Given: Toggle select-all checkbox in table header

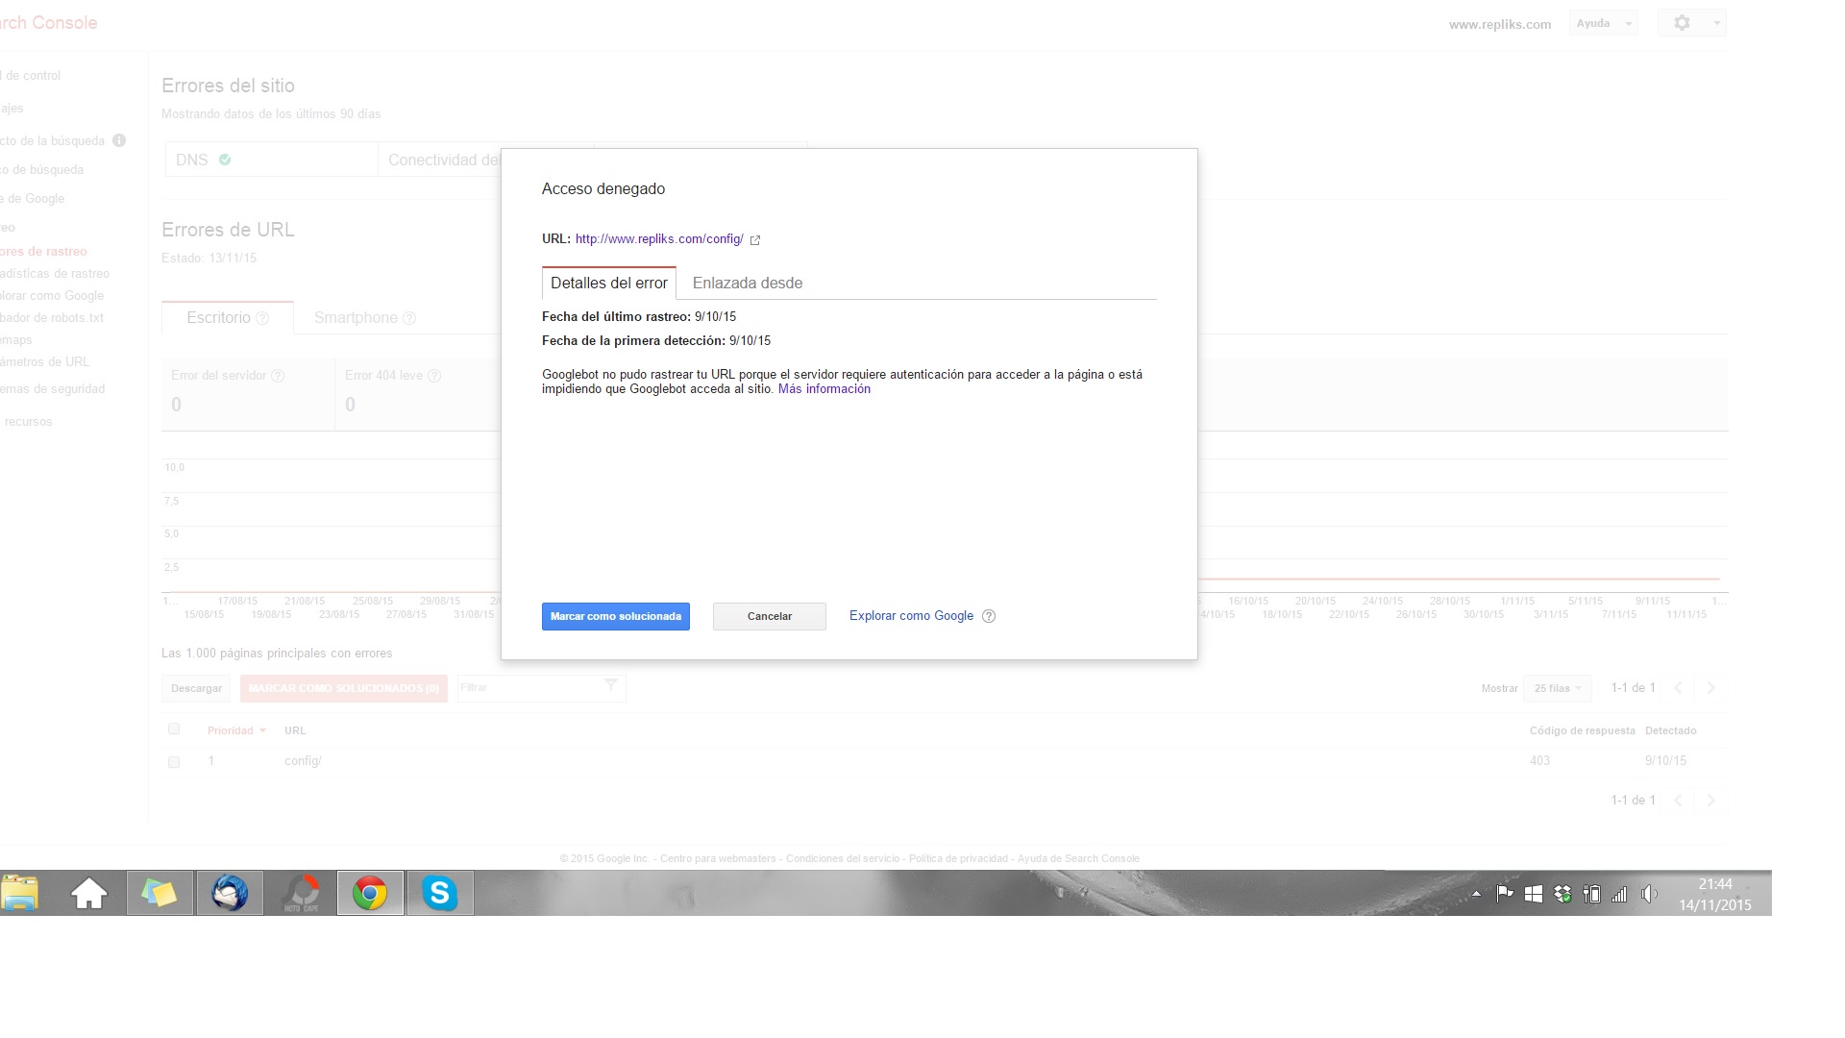Looking at the screenshot, I should pos(174,729).
